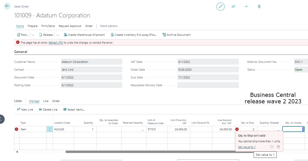Image resolution: width=308 pixels, height=161 pixels.
Task: Click the VAT Date field
Action: (x=208, y=62)
